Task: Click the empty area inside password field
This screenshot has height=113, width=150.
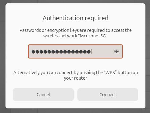Action: tap(102, 51)
